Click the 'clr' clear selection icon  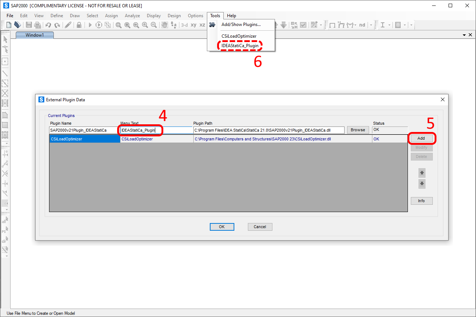coord(5,240)
